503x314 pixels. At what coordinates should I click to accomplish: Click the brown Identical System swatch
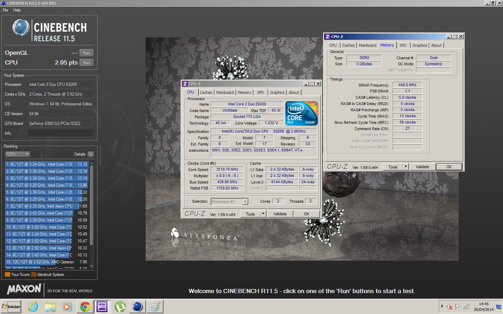pos(34,275)
